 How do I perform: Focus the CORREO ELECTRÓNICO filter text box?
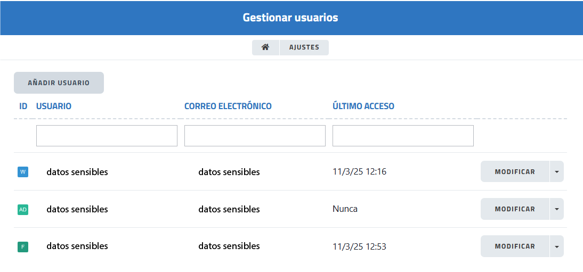pos(255,136)
